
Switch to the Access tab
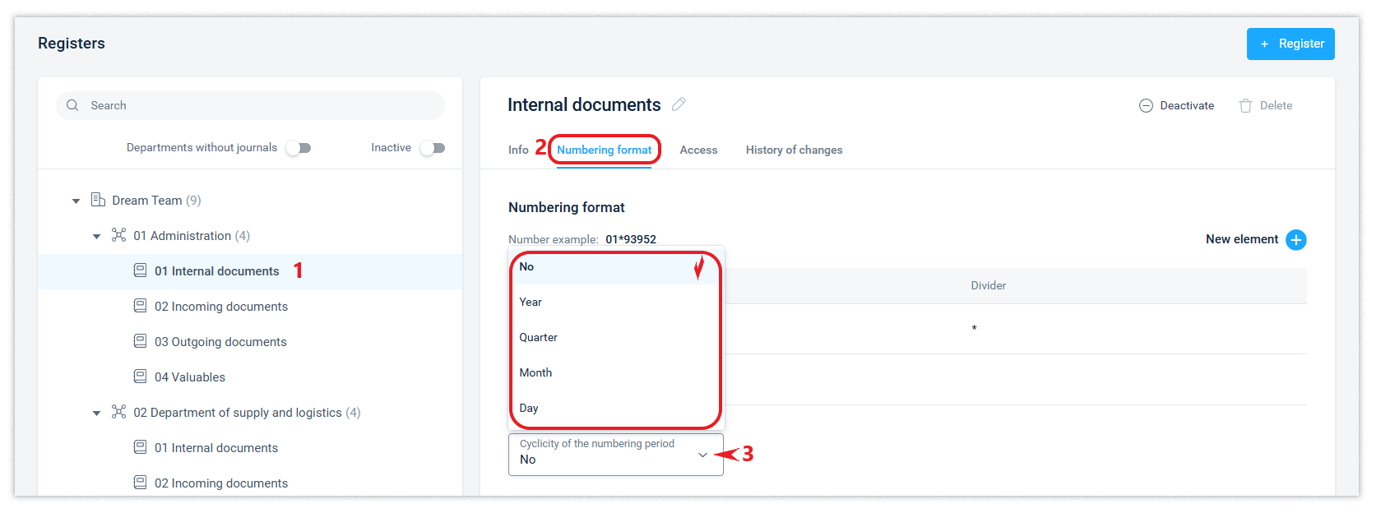coord(698,150)
